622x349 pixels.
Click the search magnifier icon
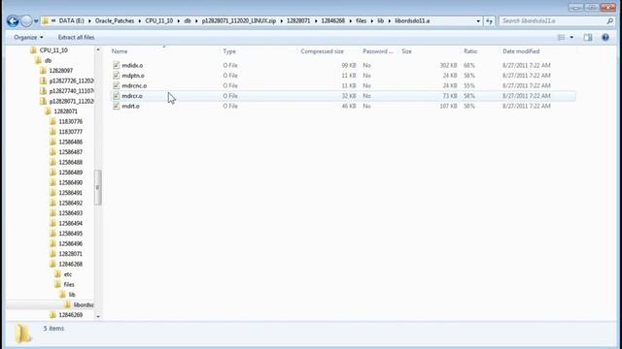(x=609, y=21)
